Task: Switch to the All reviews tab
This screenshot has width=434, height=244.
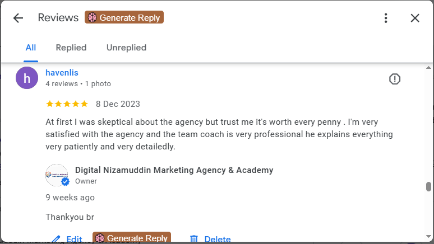Action: (x=31, y=48)
